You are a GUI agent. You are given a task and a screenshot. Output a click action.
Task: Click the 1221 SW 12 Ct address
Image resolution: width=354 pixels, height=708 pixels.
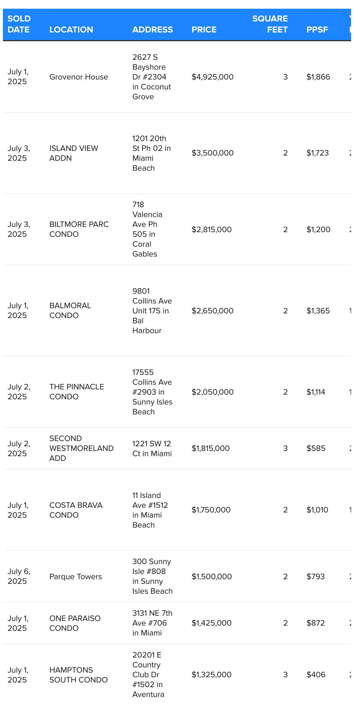[152, 449]
